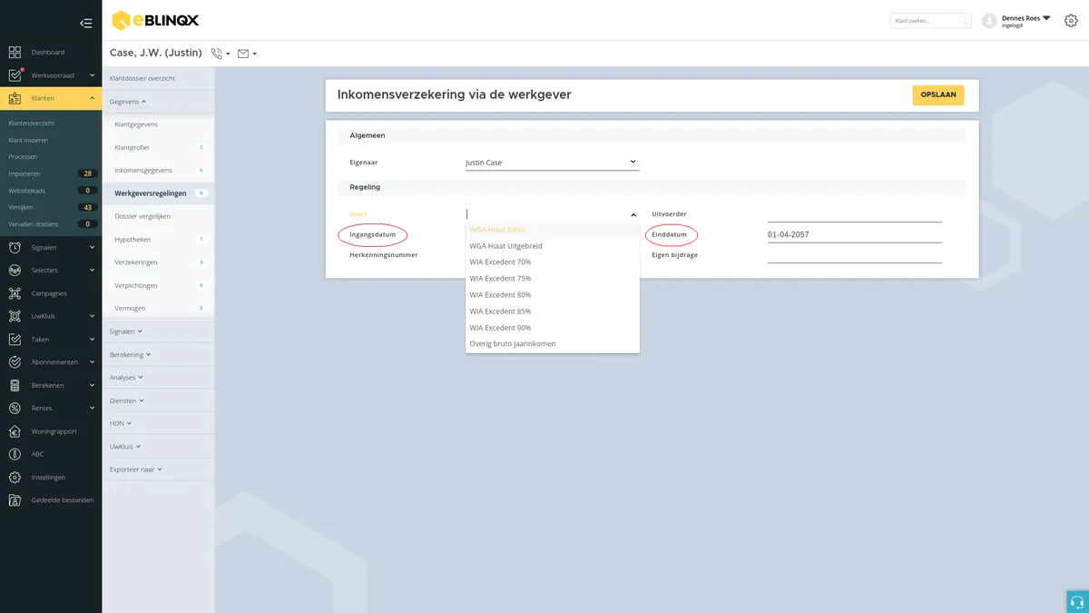Open the headset support widget
Image resolution: width=1089 pixels, height=613 pixels.
coord(1077,601)
